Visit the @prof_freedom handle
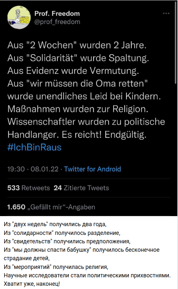This screenshot has width=178, height=289. (x=57, y=22)
